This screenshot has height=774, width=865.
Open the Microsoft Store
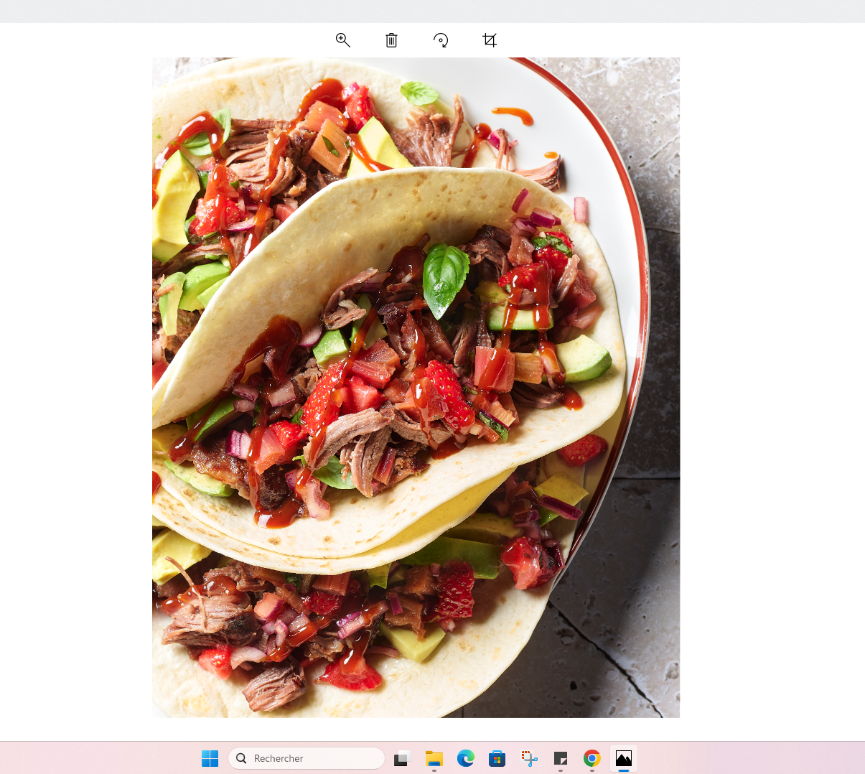click(x=497, y=758)
